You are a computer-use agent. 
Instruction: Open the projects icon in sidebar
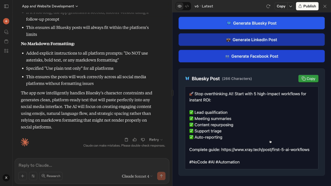coord(6,41)
